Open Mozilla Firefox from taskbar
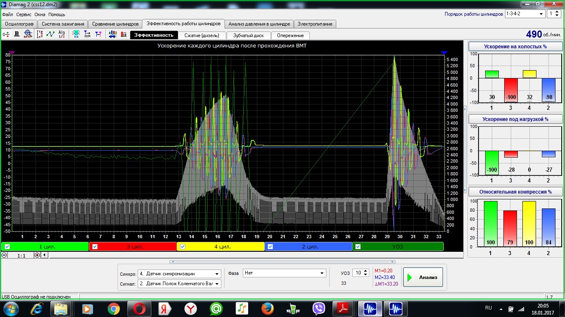 267,308
